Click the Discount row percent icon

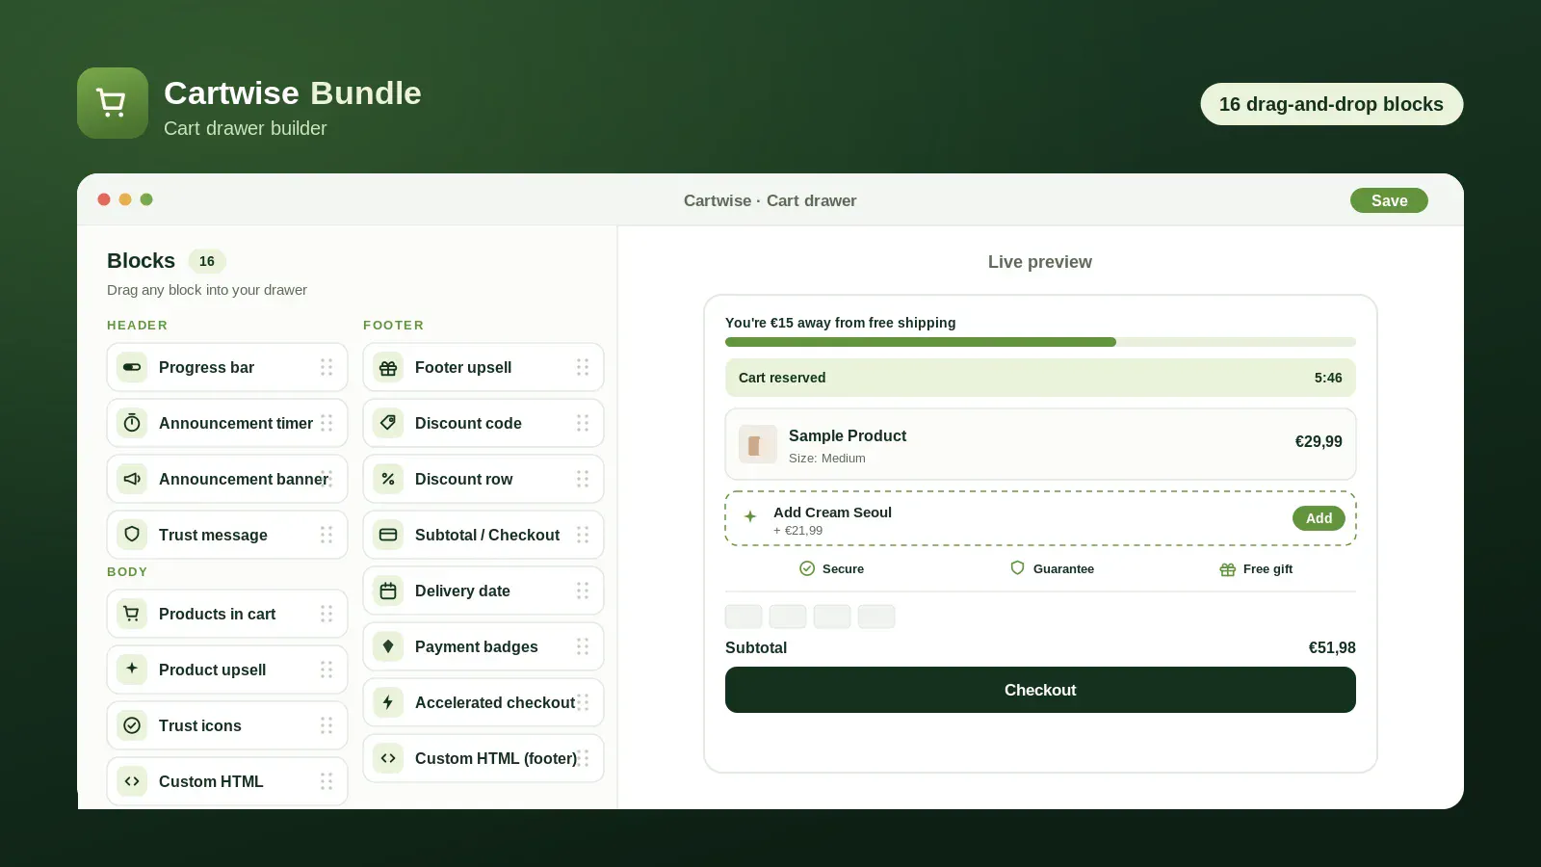(x=388, y=479)
